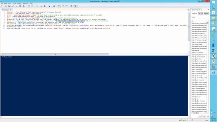This screenshot has height=122, width=217.
Task: Open the File menu
Action: (2, 4)
